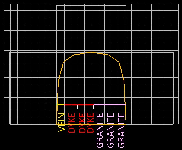Select the pink granite line segment
Viewport: 182px width, 150px height.
[x=109, y=105]
